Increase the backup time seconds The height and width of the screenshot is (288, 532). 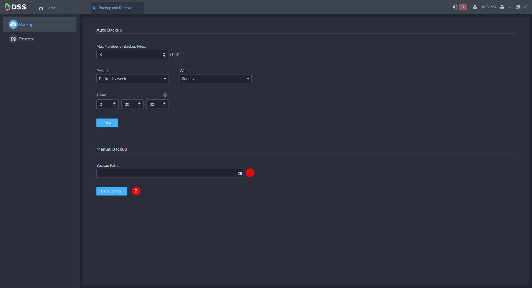[x=164, y=103]
